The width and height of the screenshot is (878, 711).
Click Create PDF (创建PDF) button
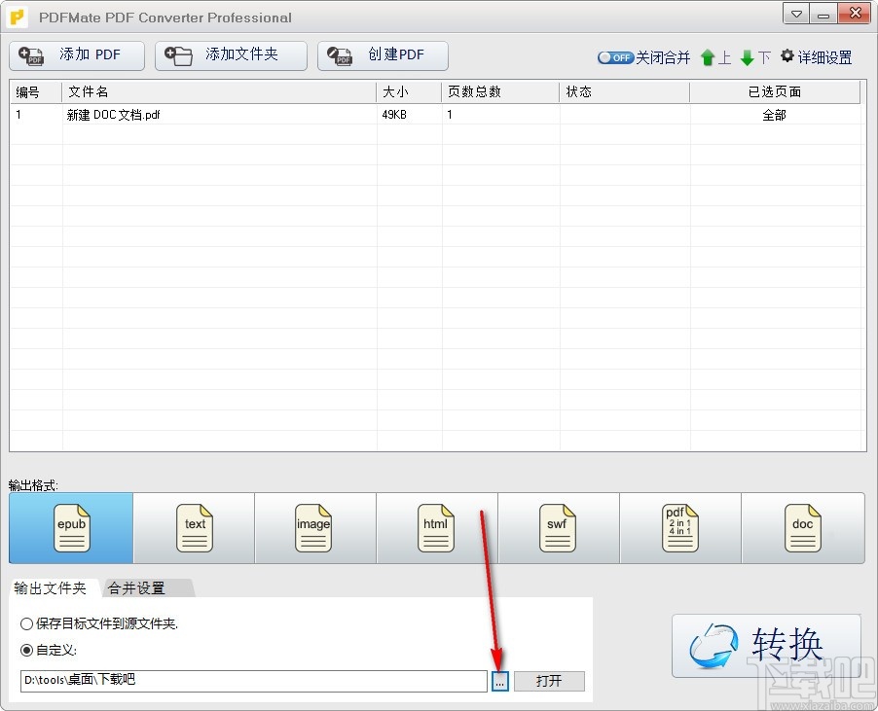point(383,55)
